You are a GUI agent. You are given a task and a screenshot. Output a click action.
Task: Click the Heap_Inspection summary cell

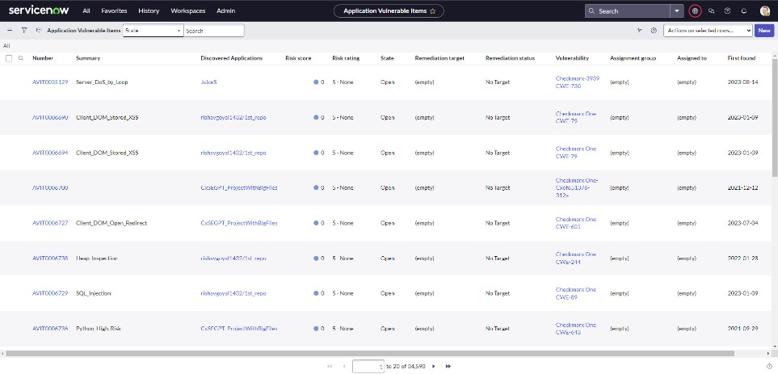coord(97,258)
